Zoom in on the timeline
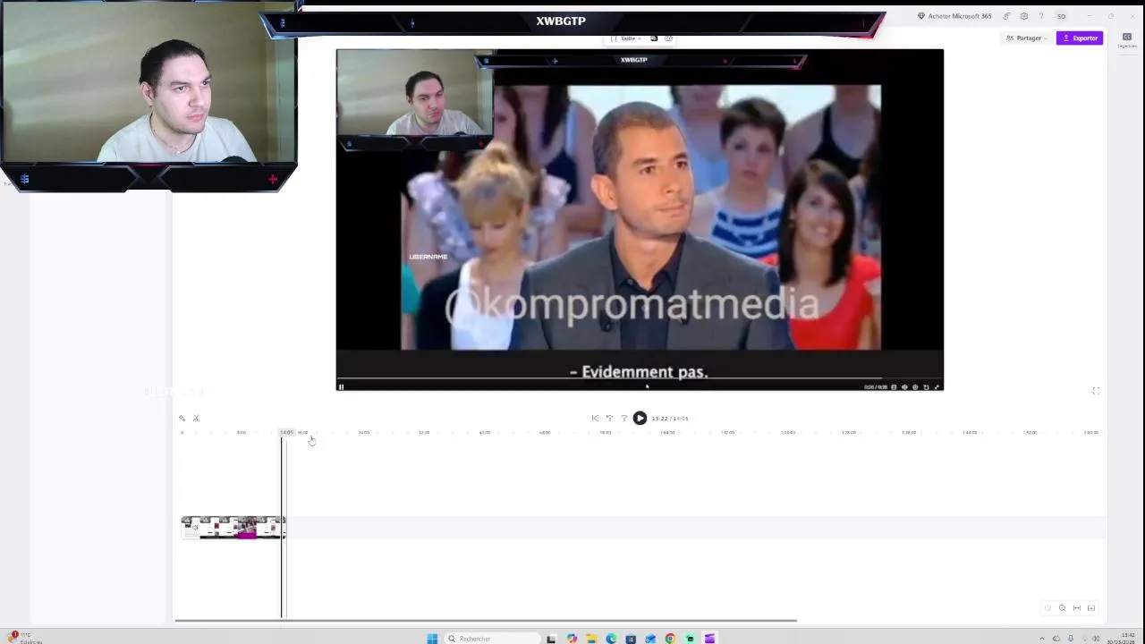Screen dimensions: 1145x644 click(x=1062, y=608)
